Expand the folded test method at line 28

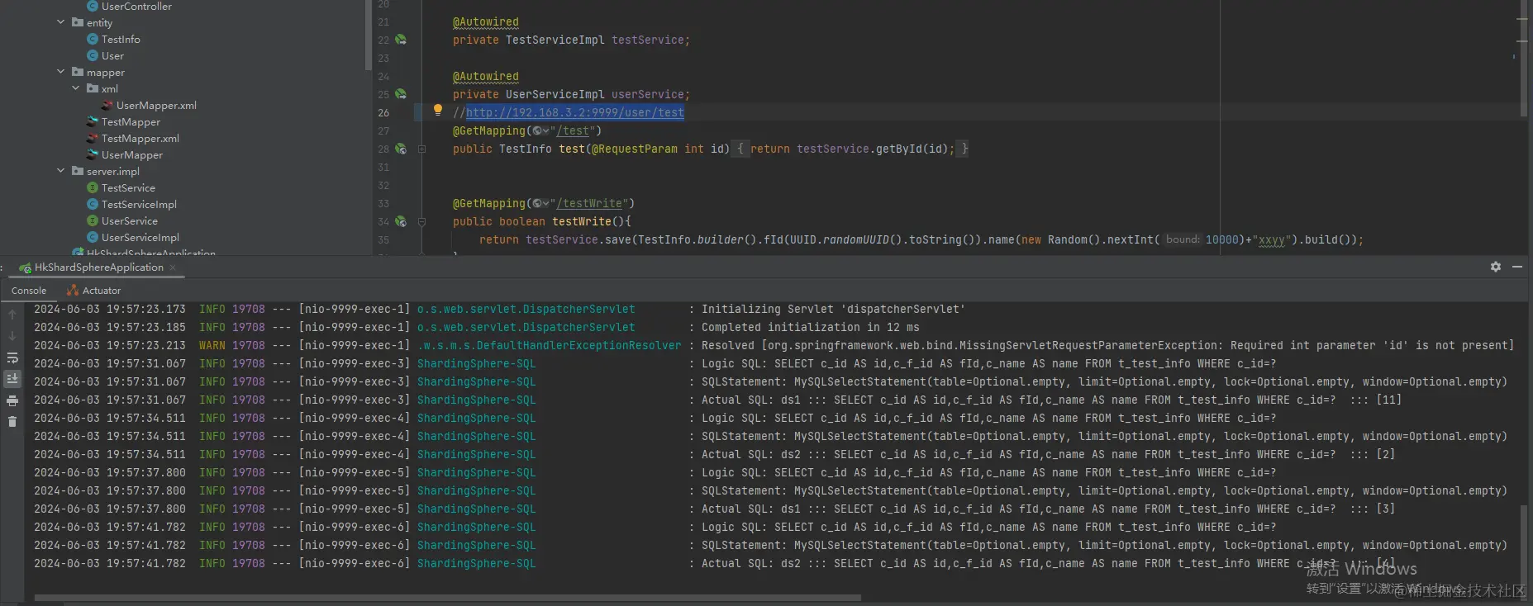[x=421, y=149]
